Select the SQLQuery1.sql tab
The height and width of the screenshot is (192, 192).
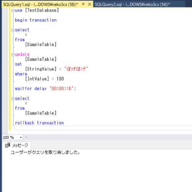(40, 5)
